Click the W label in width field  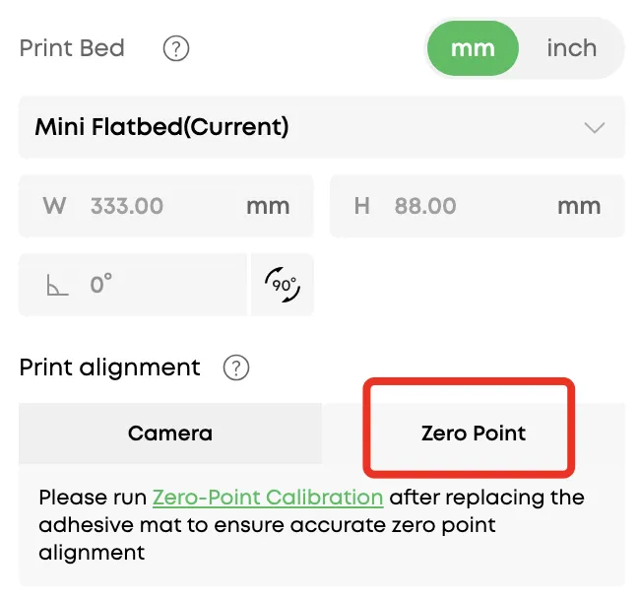54,206
